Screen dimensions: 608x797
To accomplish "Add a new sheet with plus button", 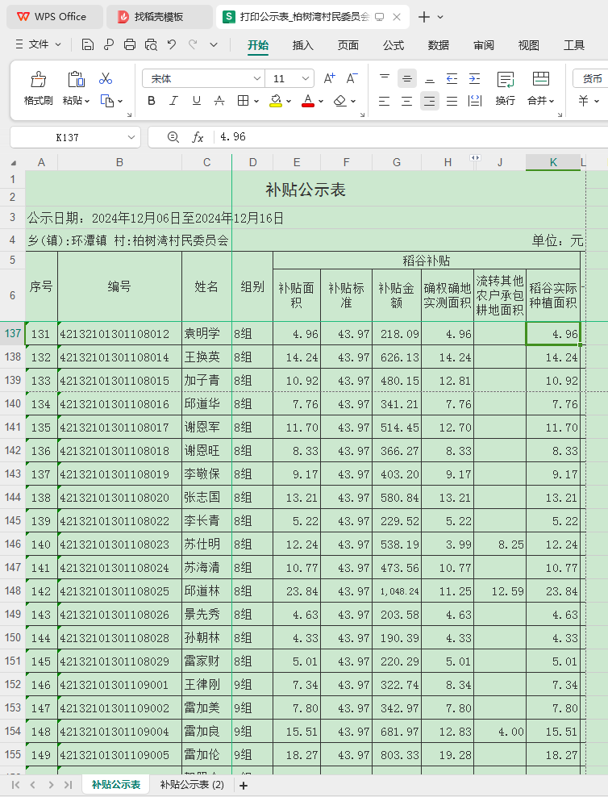I will click(244, 786).
